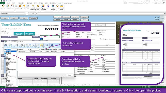Open the Pop-up Calendar ribbon tab
This screenshot has height=93, width=166.
(x=68, y=3)
